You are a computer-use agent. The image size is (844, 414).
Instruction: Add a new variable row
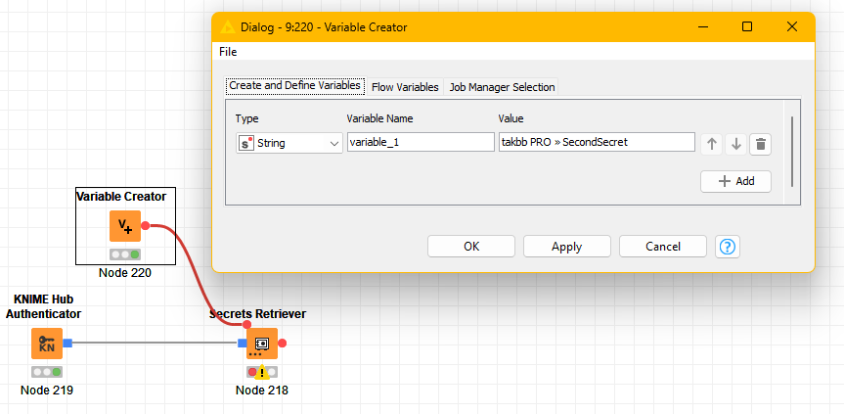(735, 181)
